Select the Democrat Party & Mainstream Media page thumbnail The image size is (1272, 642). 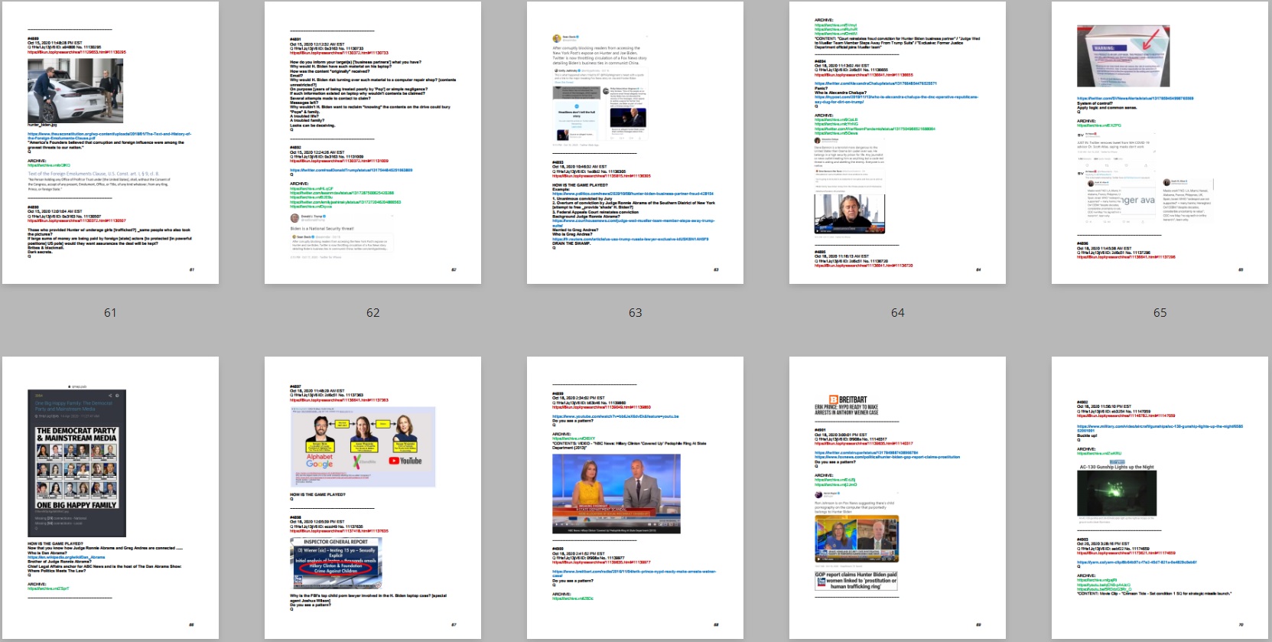pyautogui.click(x=110, y=497)
